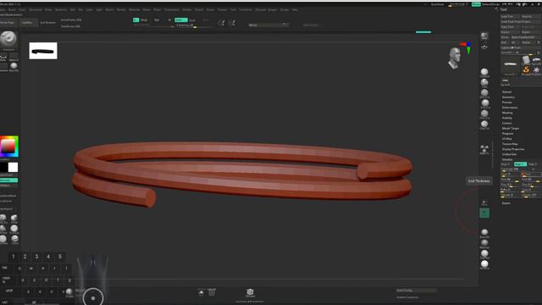Open LightBox

27,23
